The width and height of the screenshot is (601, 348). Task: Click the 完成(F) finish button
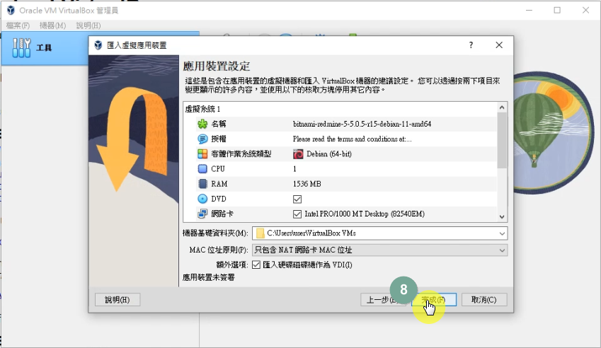click(434, 300)
